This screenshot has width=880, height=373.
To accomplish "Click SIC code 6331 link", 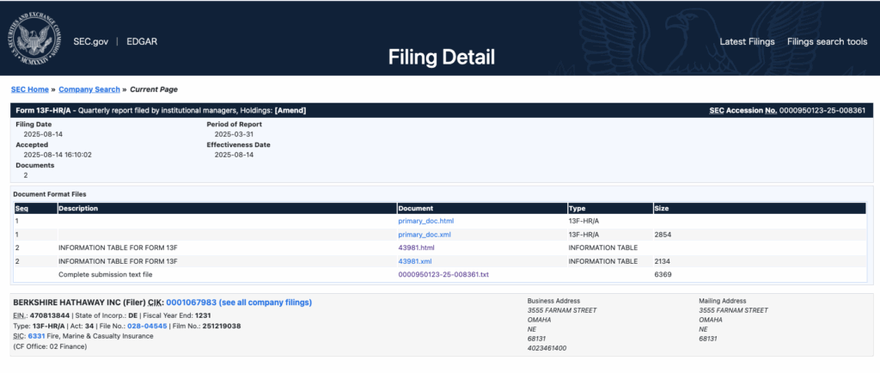I will [35, 336].
